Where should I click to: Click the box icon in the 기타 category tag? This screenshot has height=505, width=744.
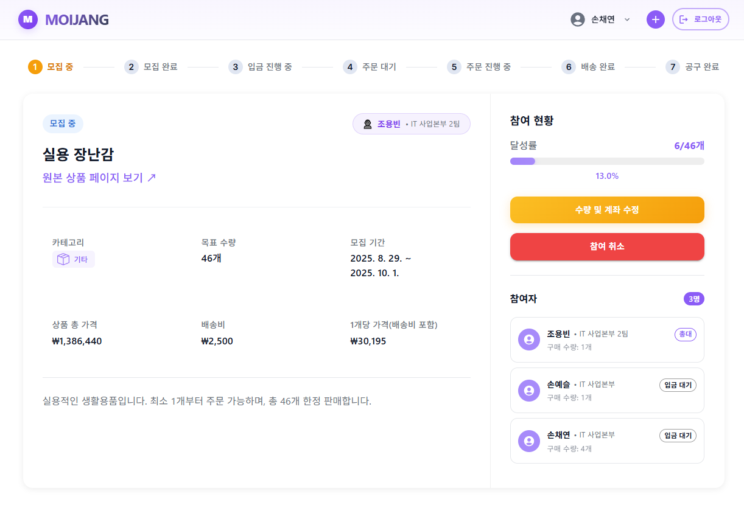(63, 259)
